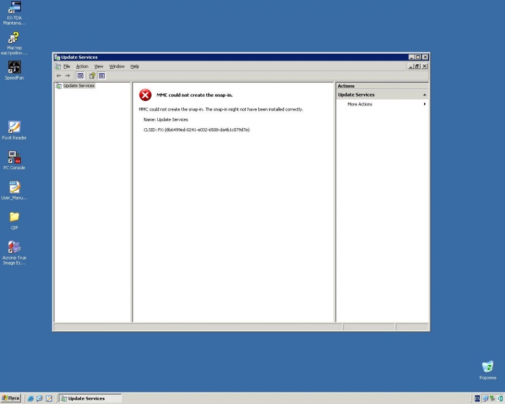This screenshot has height=404, width=505.
Task: Select the Foxit Reader desktop icon
Action: tap(14, 128)
